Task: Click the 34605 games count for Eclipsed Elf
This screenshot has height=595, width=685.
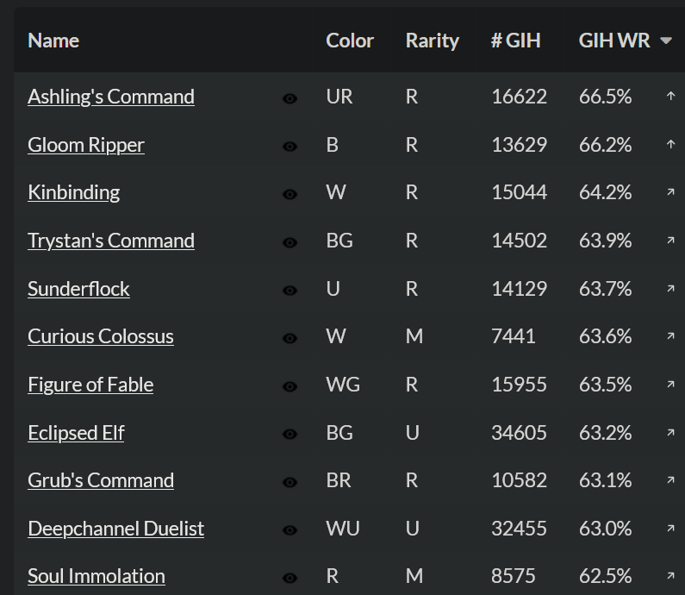Action: point(519,432)
